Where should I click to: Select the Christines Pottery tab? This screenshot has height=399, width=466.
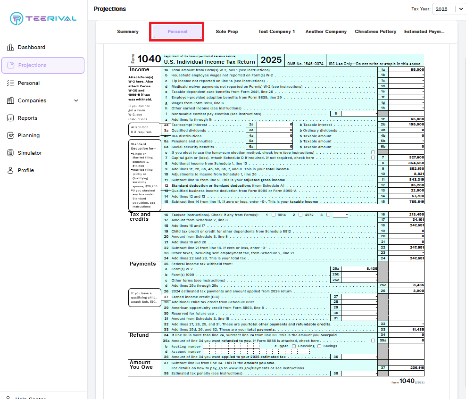375,32
